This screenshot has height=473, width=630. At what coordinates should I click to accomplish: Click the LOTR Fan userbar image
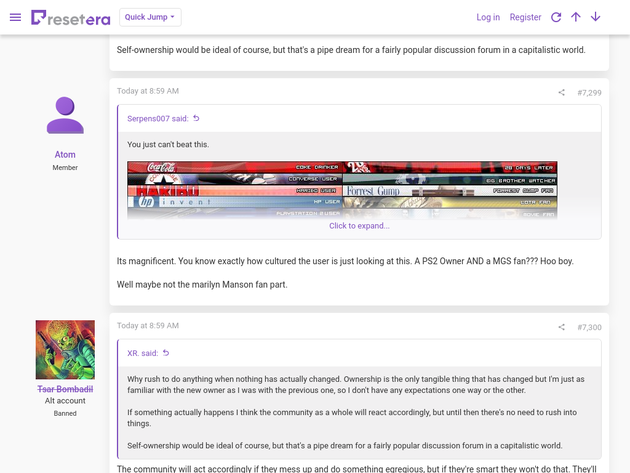coord(450,202)
